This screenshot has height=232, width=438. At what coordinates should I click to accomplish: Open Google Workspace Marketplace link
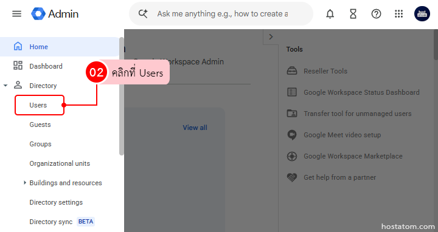click(x=353, y=156)
